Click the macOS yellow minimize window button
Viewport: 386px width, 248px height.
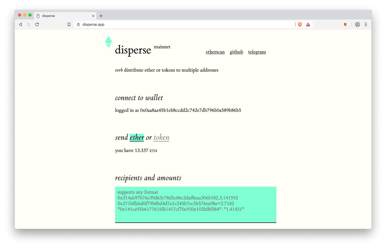pos(25,15)
